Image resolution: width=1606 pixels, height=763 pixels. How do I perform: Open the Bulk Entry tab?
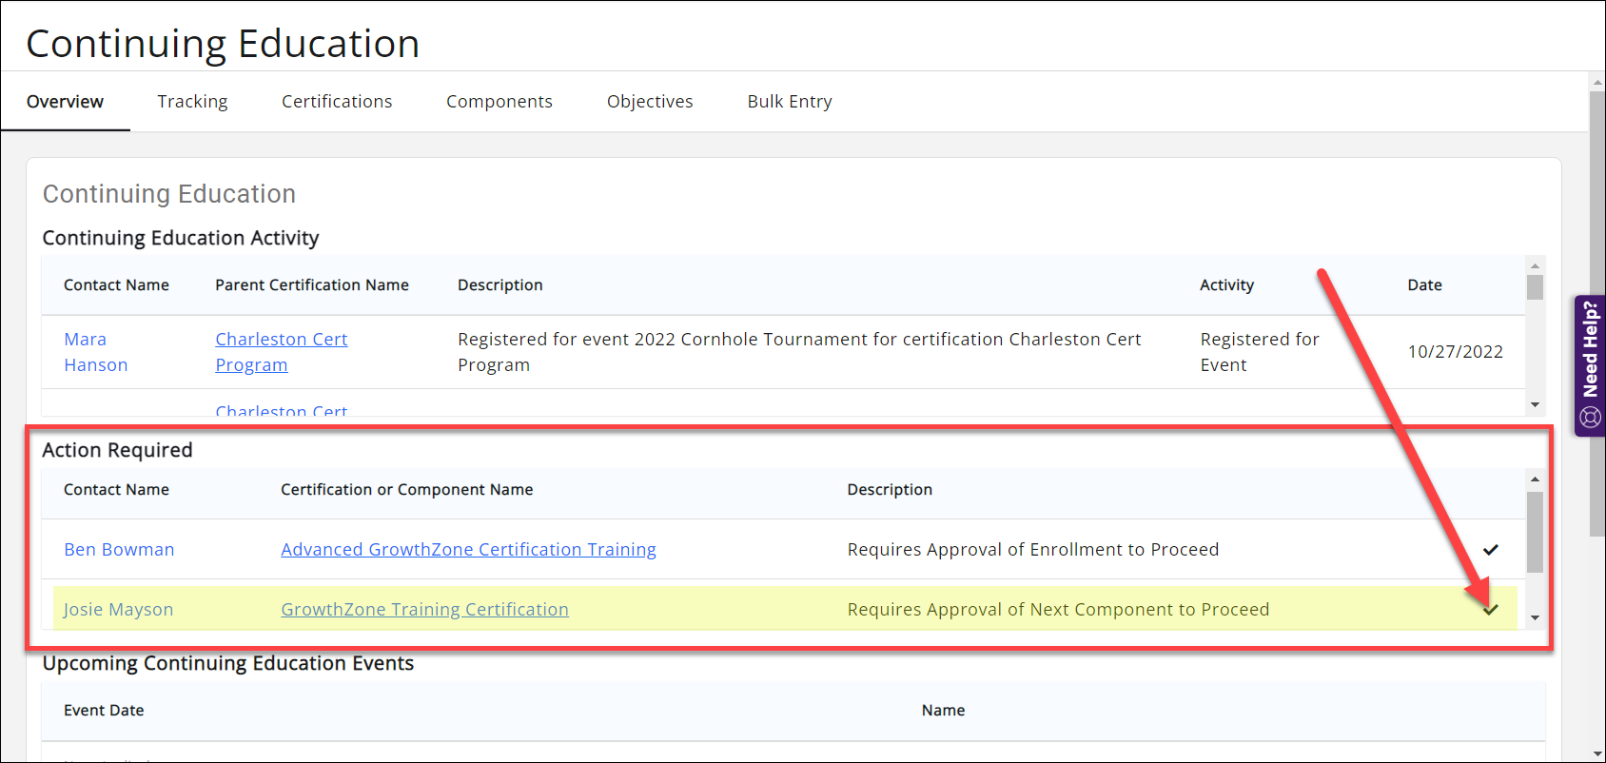789,102
